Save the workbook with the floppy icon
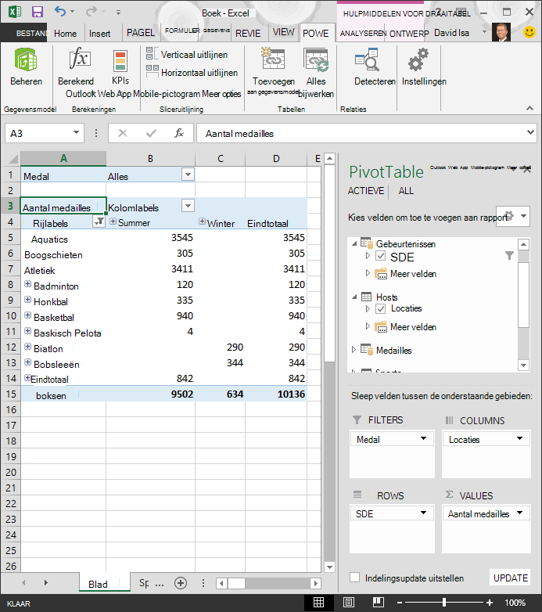Image resolution: width=542 pixels, height=612 pixels. [38, 12]
